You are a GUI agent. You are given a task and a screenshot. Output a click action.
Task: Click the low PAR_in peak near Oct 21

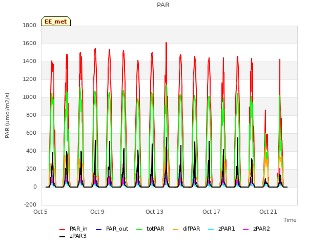tap(265, 110)
